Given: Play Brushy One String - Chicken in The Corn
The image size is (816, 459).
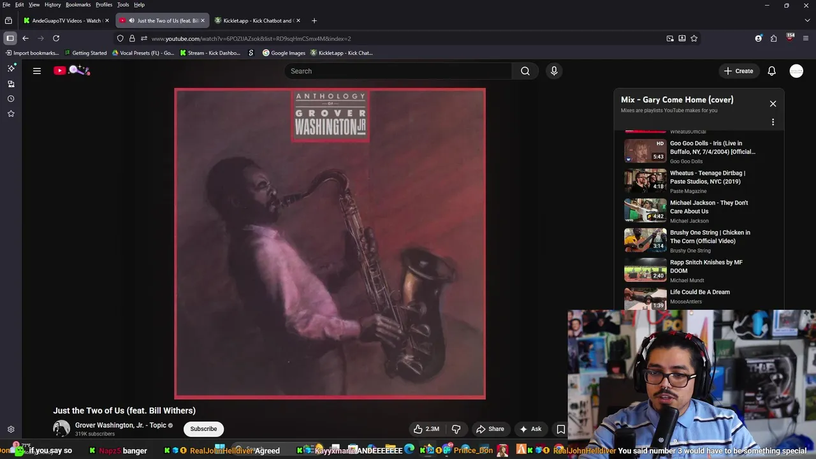Looking at the screenshot, I should (x=698, y=241).
